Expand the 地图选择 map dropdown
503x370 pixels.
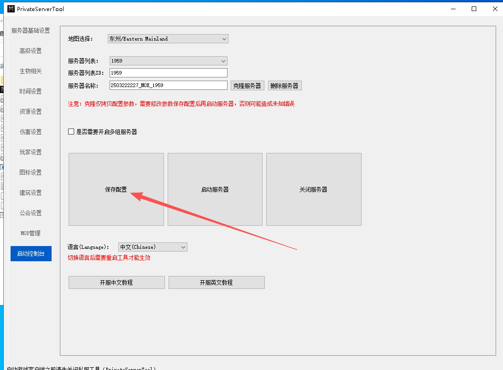click(168, 39)
